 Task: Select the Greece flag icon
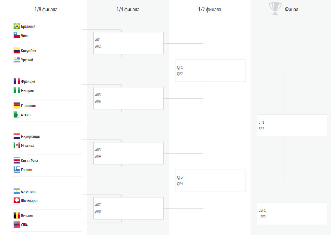pos(17,170)
